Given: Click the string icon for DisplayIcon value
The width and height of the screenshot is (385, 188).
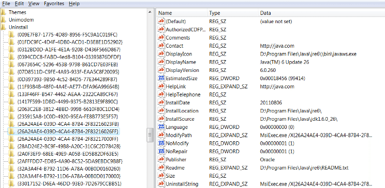Looking at the screenshot, I should pyautogui.click(x=161, y=54).
